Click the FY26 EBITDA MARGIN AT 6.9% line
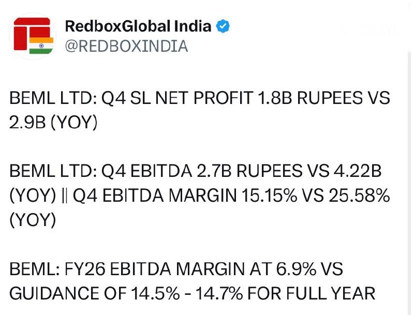The image size is (414, 315). (176, 269)
